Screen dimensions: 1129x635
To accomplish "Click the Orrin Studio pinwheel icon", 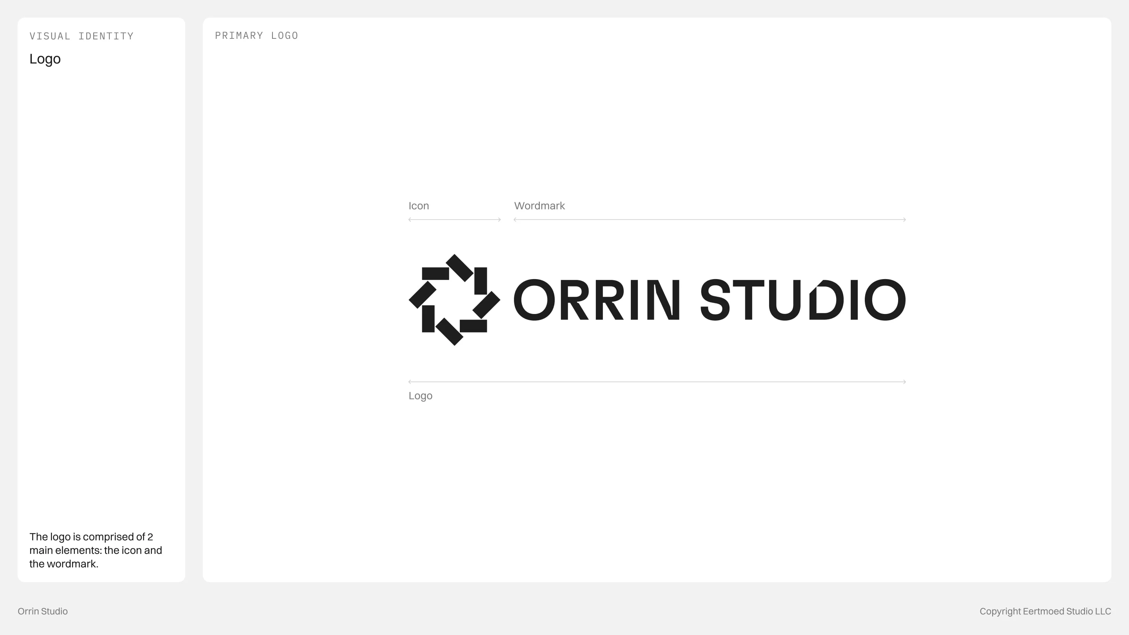I will (454, 300).
